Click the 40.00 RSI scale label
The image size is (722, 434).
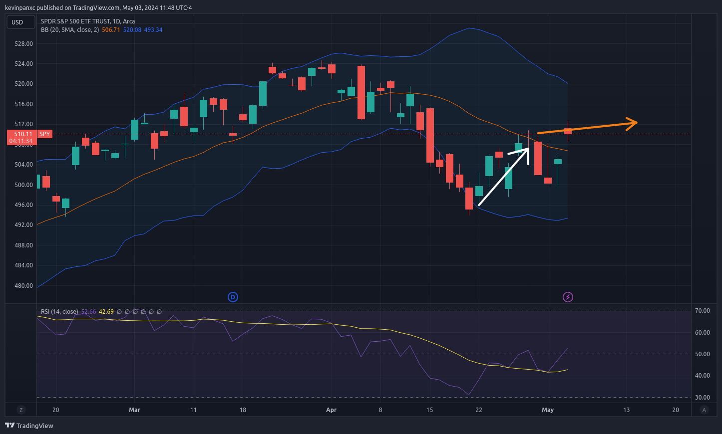click(x=703, y=376)
